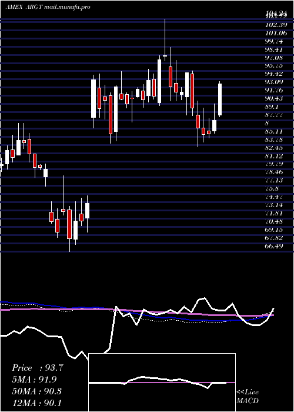Click the 83.78 price level label
Image resolution: width=294 pixels, height=412 pixels.
[274, 139]
